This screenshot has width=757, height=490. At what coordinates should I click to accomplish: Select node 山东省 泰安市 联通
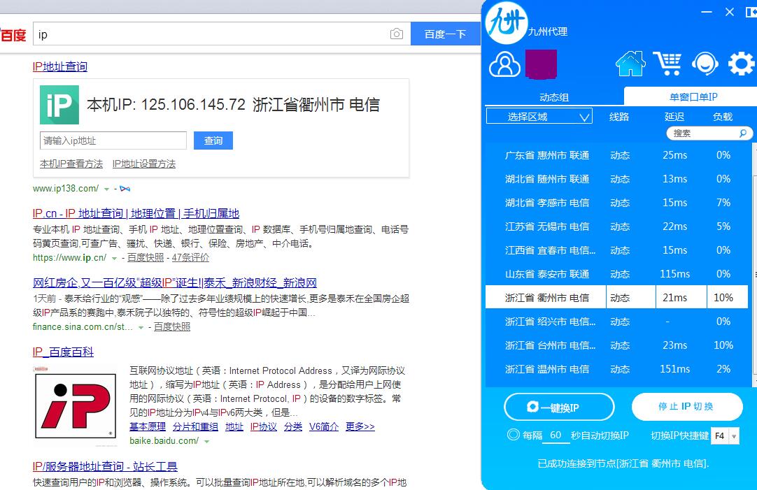(616, 274)
